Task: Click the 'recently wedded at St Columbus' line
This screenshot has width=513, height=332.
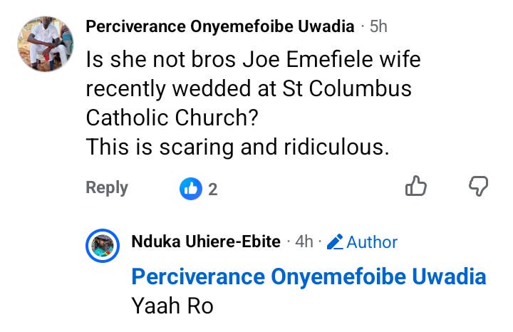Action: click(249, 88)
